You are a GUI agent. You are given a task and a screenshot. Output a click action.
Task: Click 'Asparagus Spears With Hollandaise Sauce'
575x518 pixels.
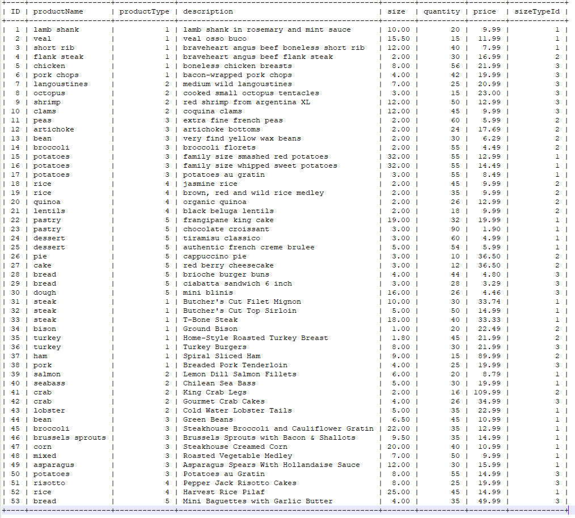tap(272, 465)
